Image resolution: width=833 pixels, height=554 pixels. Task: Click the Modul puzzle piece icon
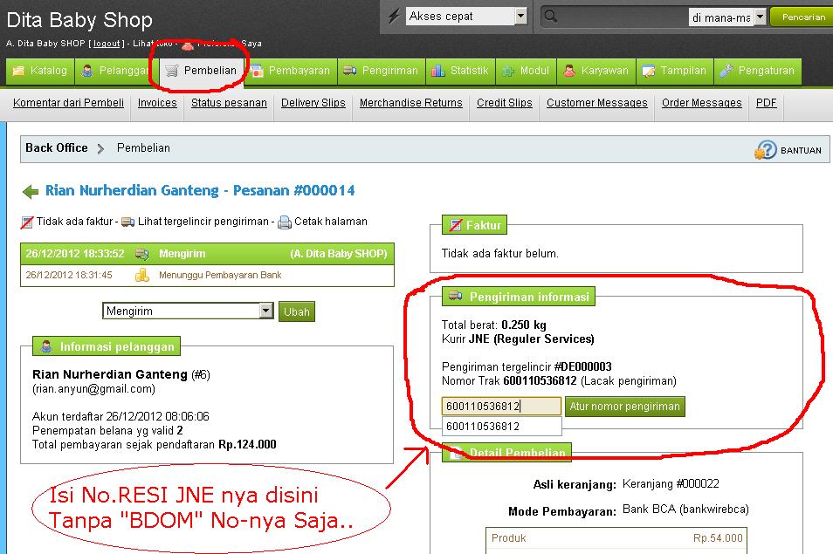click(508, 71)
